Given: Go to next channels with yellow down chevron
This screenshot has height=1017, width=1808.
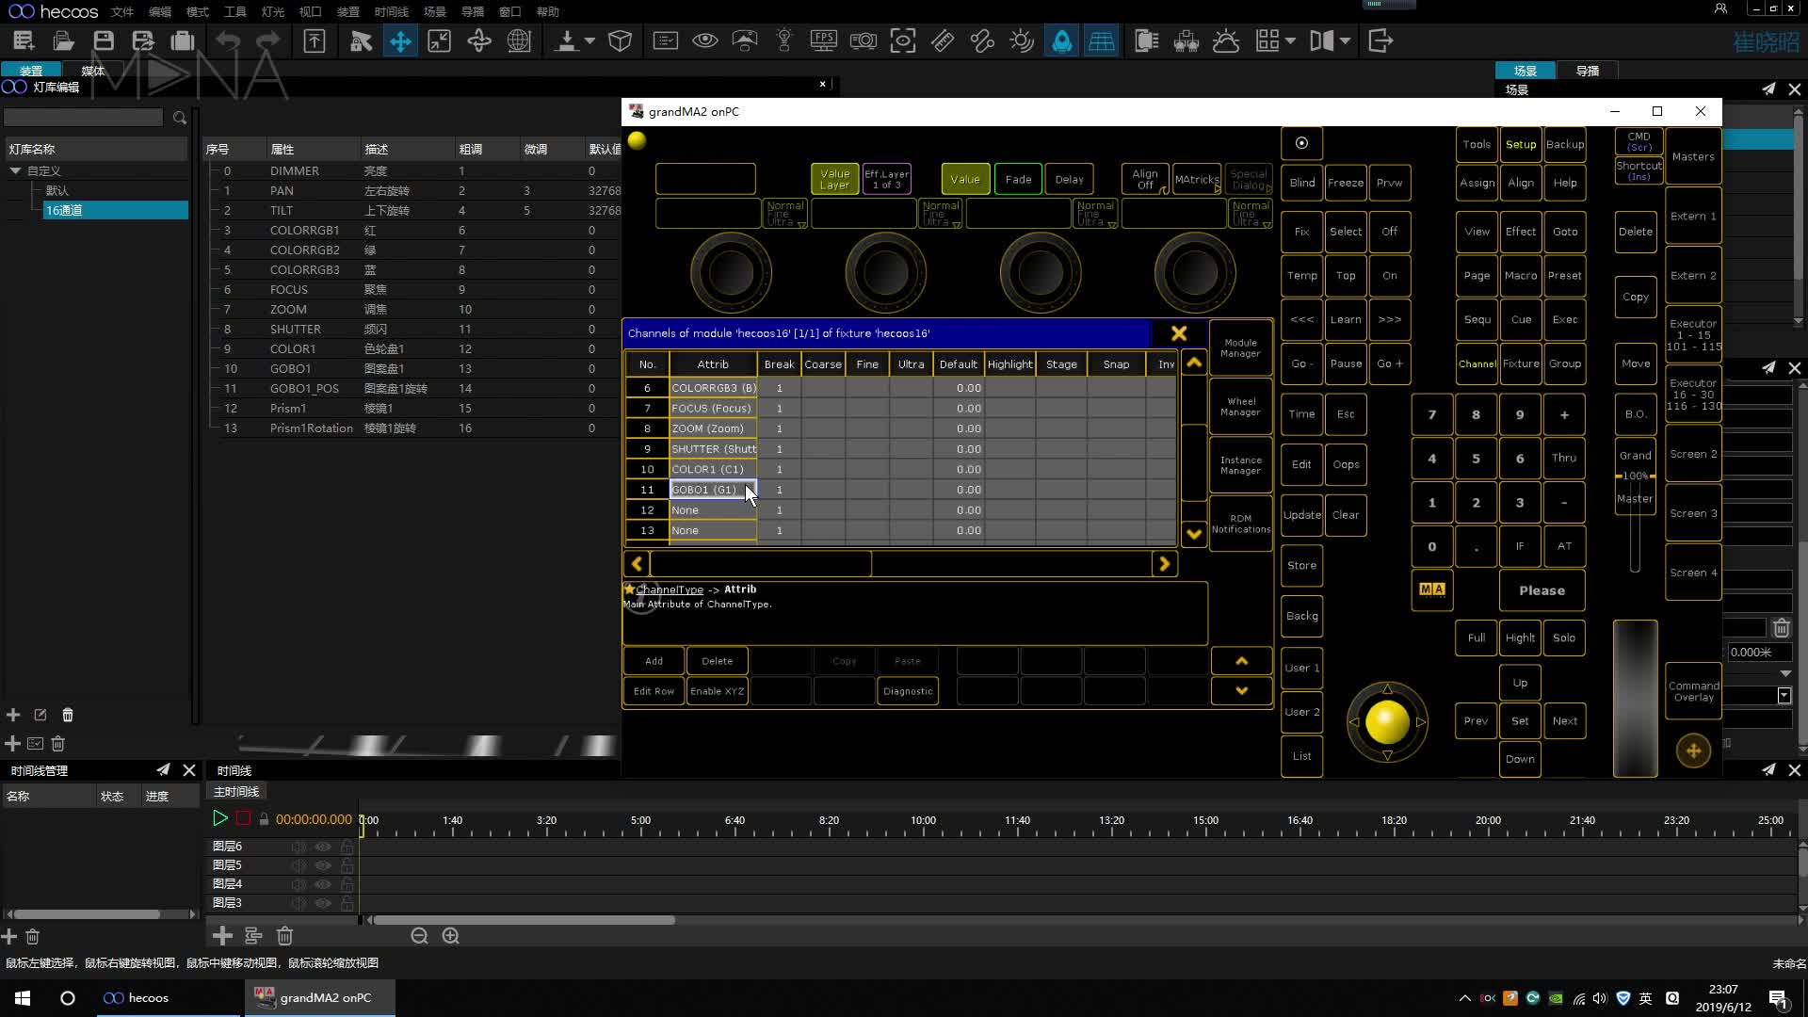Looking at the screenshot, I should point(1194,534).
